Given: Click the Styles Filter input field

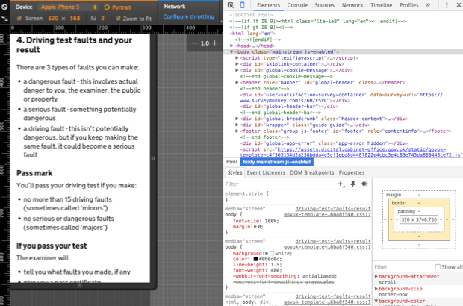Looking at the screenshot, I should (280, 184).
